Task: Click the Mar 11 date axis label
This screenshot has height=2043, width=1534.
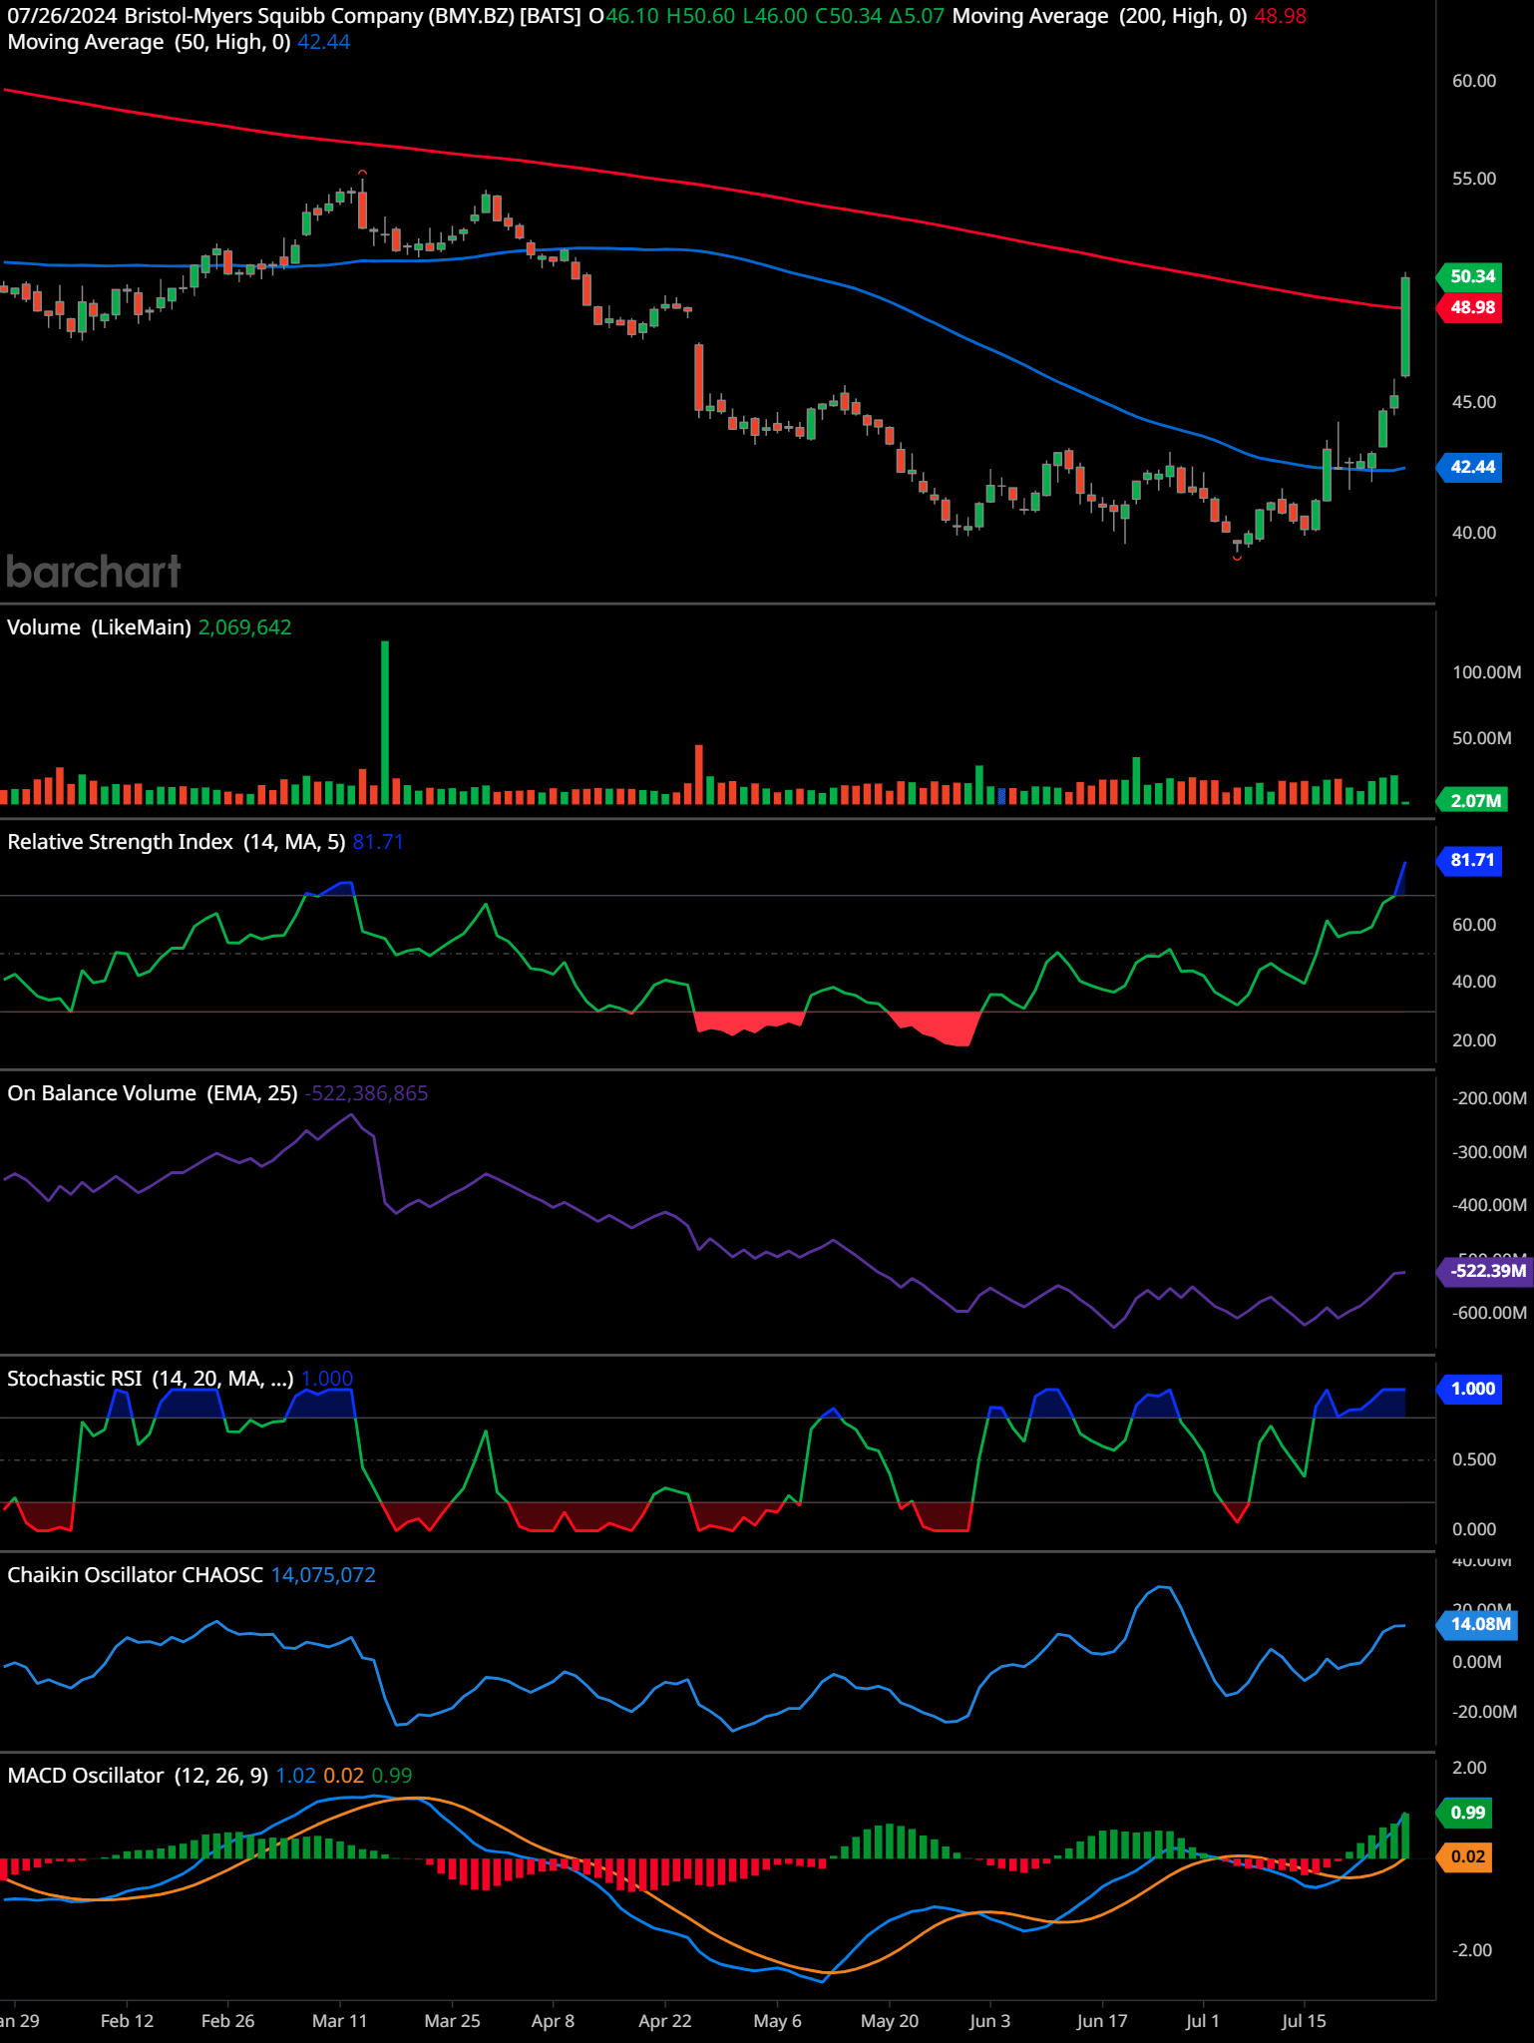Action: (340, 2021)
